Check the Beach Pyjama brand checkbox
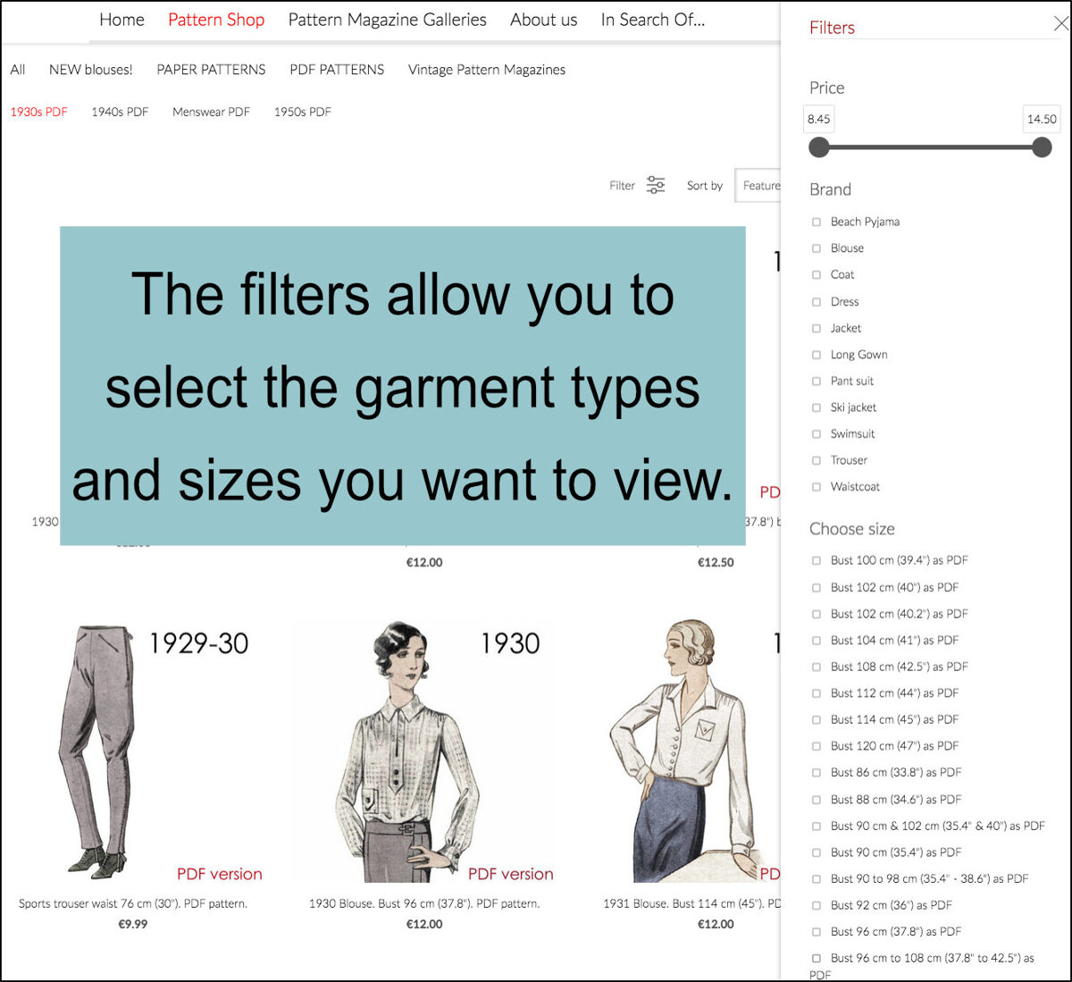 tap(817, 222)
